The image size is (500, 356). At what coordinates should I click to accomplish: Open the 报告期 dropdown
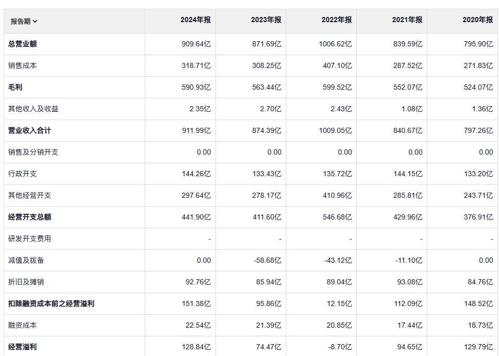point(24,21)
